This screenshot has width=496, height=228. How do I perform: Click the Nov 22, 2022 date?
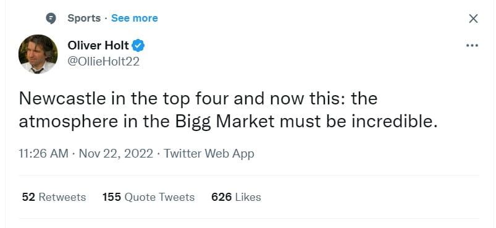116,154
